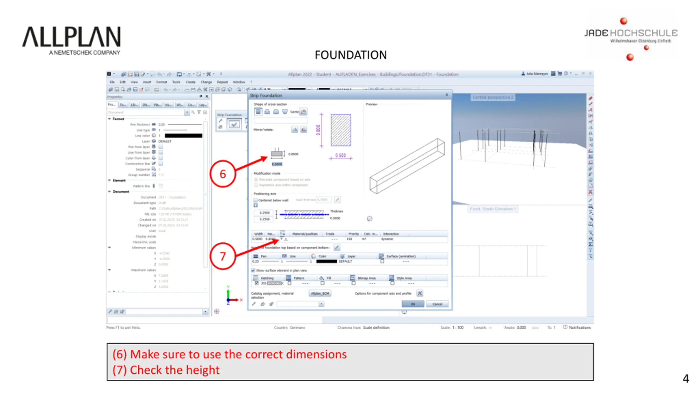700x393 pixels.
Task: Click the dialog save favorite icon
Action: 271,304
